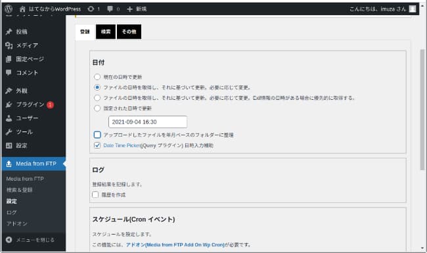Uncheck the Date Time Picker checkbox
This screenshot has height=253, width=427.
97,145
